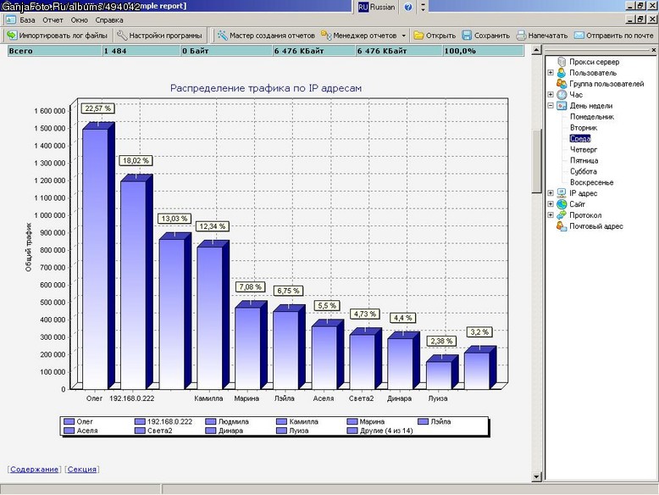The height and width of the screenshot is (495, 659).
Task: Click the send by mail envelope icon
Action: tap(579, 36)
